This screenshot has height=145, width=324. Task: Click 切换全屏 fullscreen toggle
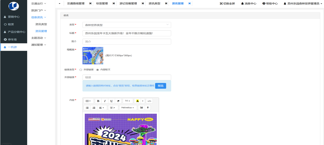click(227, 4)
